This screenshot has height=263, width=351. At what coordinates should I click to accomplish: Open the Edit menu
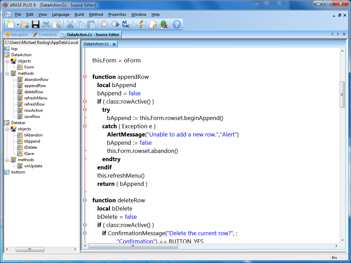tap(30, 14)
